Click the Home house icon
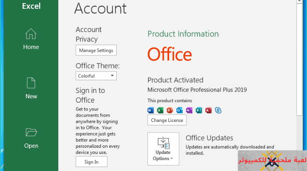Image resolution: width=307 pixels, height=171 pixels. click(x=31, y=34)
